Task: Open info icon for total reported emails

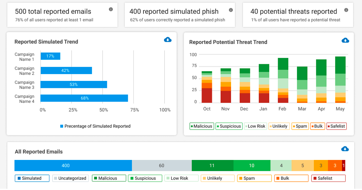Action: tap(111, 9)
